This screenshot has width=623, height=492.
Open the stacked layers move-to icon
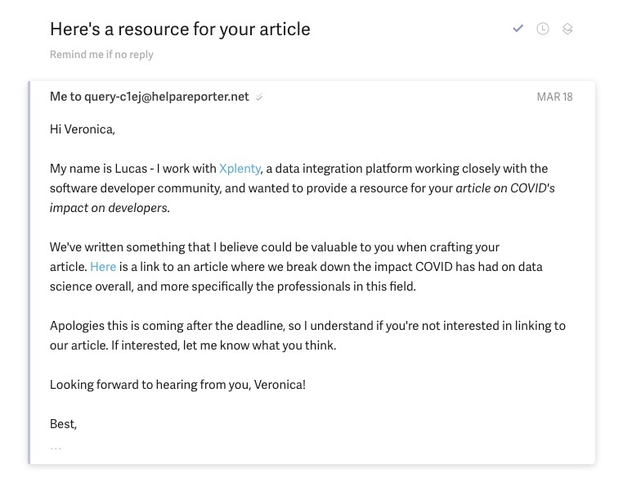[567, 29]
